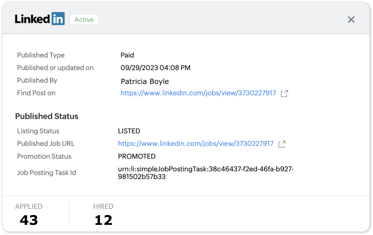Click the APPLIED label in the footer

pos(29,206)
